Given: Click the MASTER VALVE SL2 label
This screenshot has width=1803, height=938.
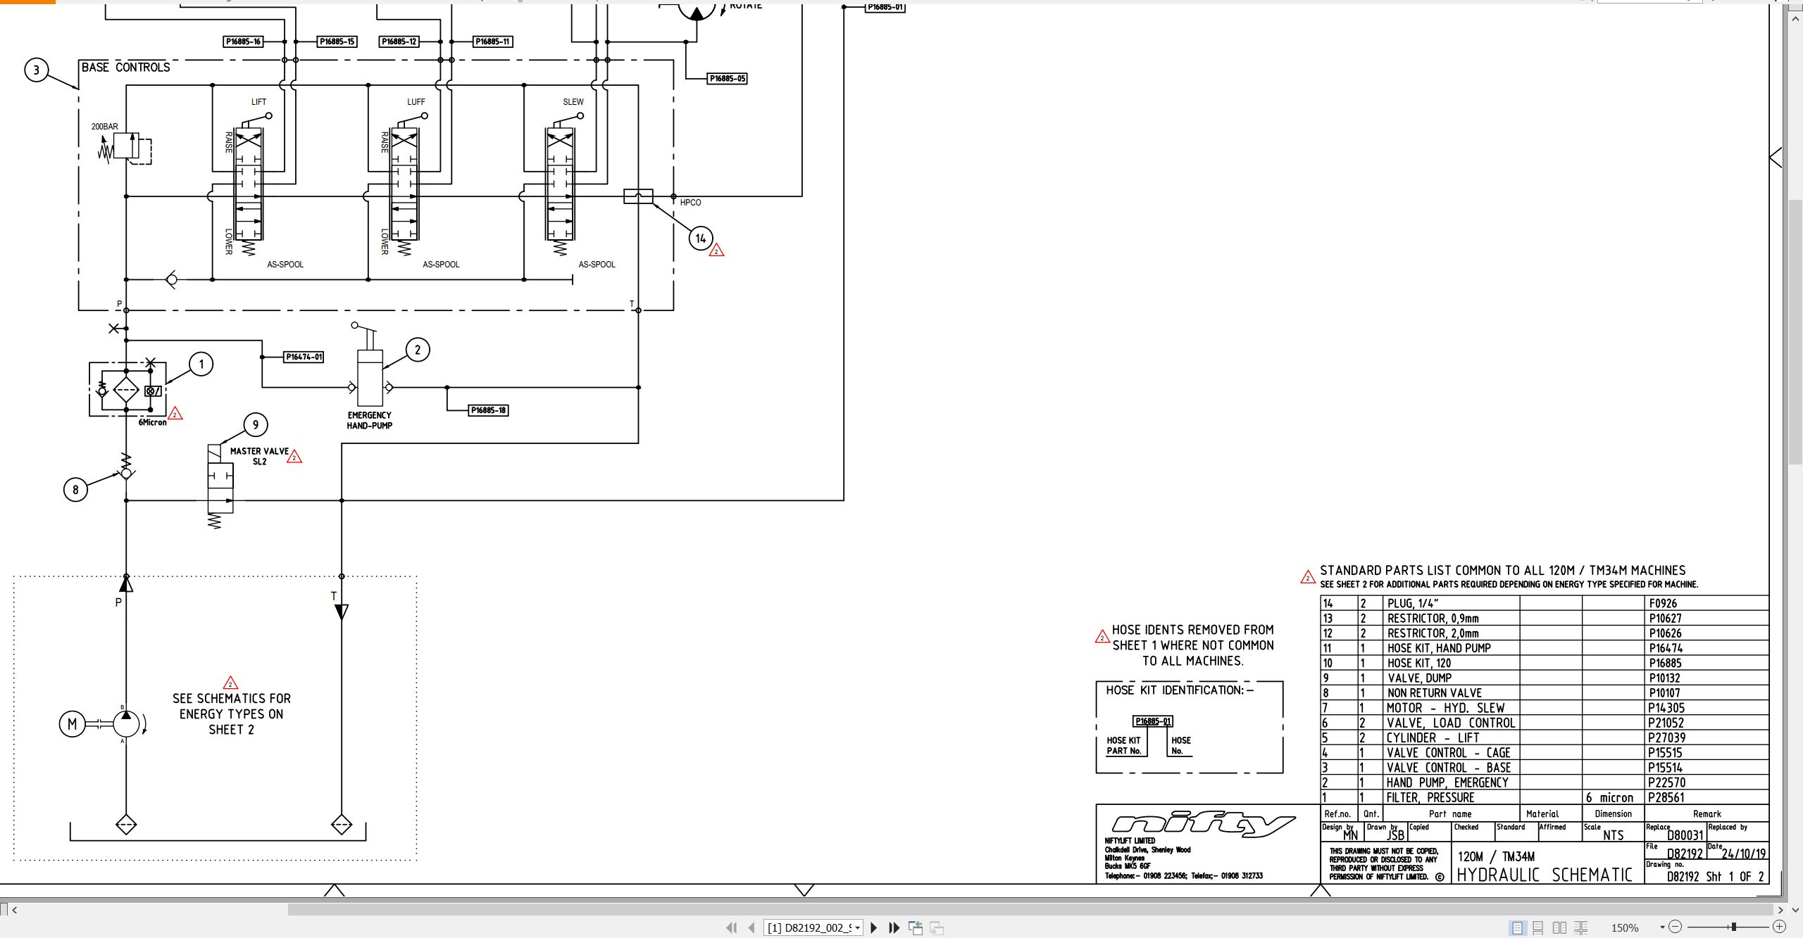Looking at the screenshot, I should (x=259, y=456).
